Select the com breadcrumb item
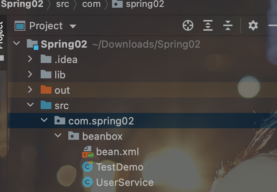Viewport: 277px width, 192px height. pyautogui.click(x=91, y=4)
